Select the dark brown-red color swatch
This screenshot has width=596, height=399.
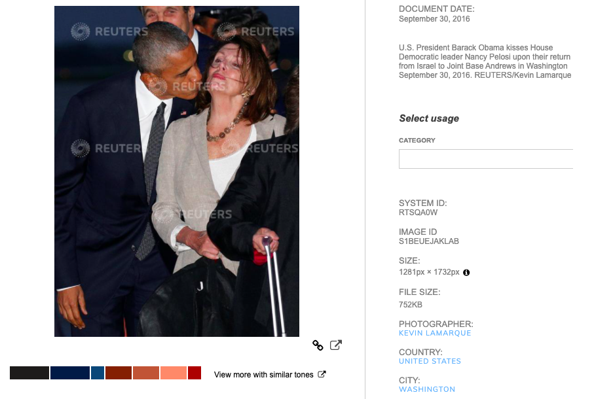(119, 373)
